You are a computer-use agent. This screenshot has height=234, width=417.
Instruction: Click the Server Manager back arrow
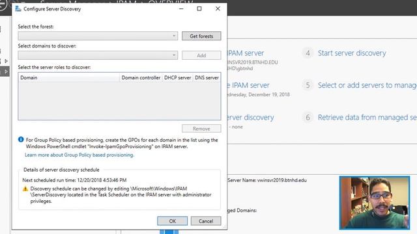[2, 5]
